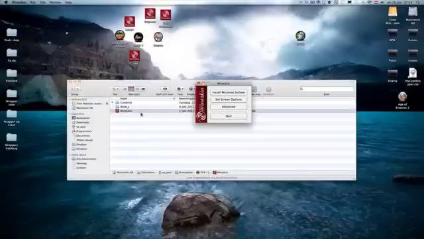Open the Window menu

pyautogui.click(x=55, y=2)
